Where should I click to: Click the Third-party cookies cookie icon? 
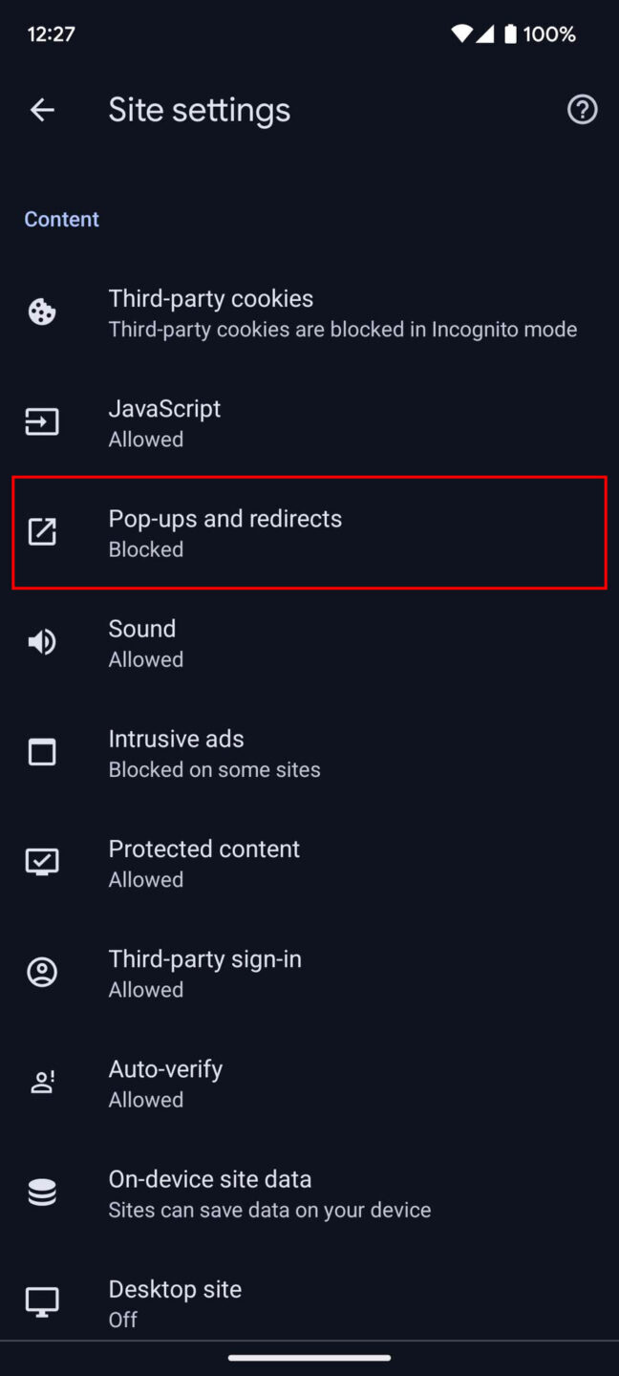pyautogui.click(x=42, y=311)
